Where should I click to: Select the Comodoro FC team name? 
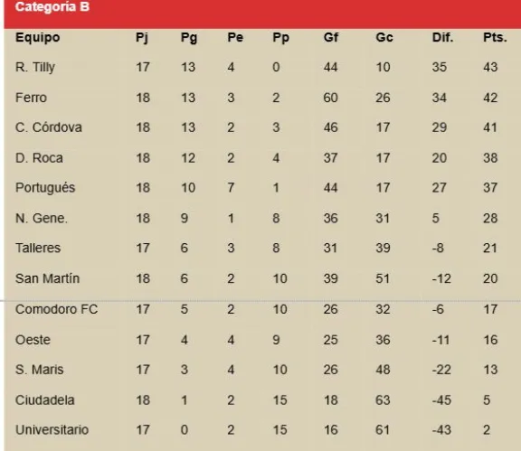tap(56, 309)
